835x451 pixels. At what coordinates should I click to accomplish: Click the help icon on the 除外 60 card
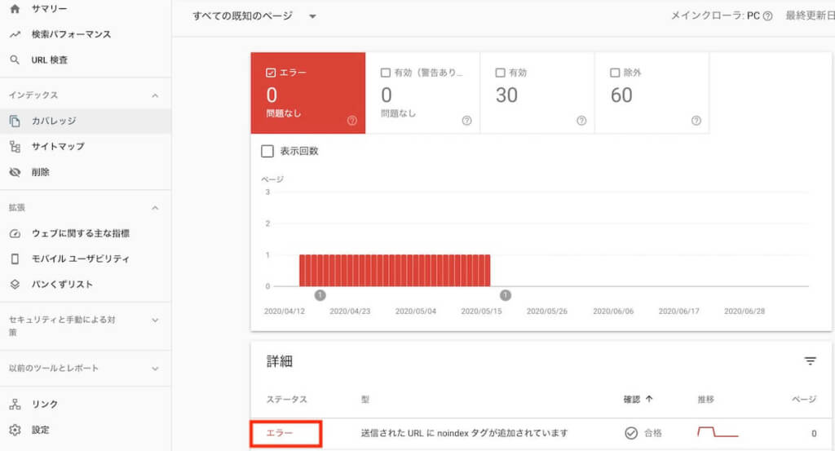tap(696, 121)
